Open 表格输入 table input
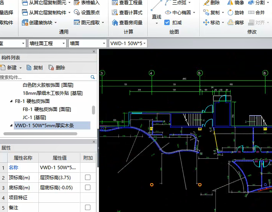Viewport: 272px width, 212px height. pyautogui.click(x=87, y=3)
